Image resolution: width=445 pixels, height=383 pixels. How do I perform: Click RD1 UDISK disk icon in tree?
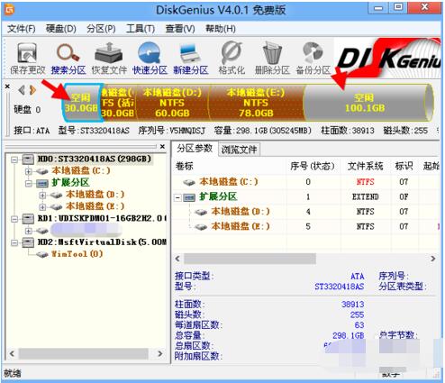coord(28,218)
